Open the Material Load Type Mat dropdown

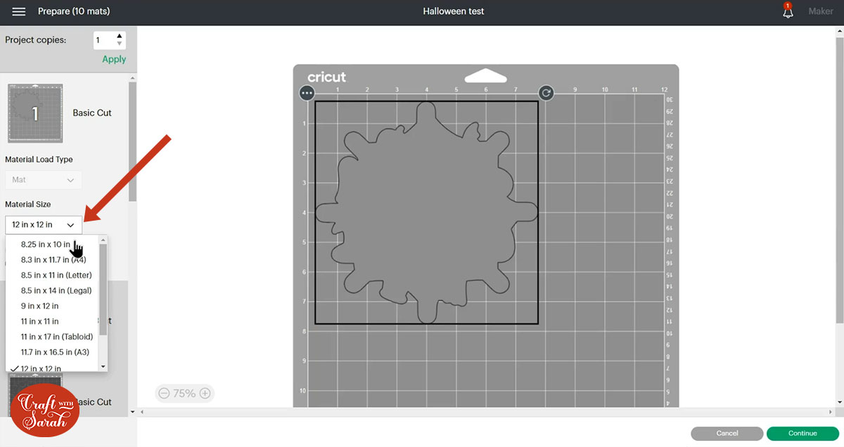pos(43,180)
